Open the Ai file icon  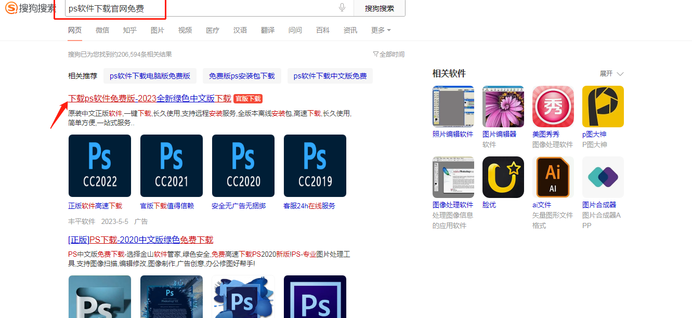point(553,177)
